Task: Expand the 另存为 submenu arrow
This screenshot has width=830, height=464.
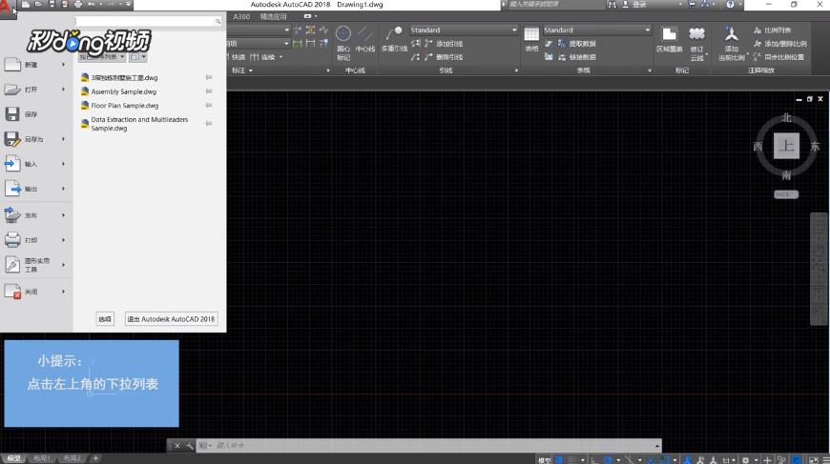Action: click(64, 139)
